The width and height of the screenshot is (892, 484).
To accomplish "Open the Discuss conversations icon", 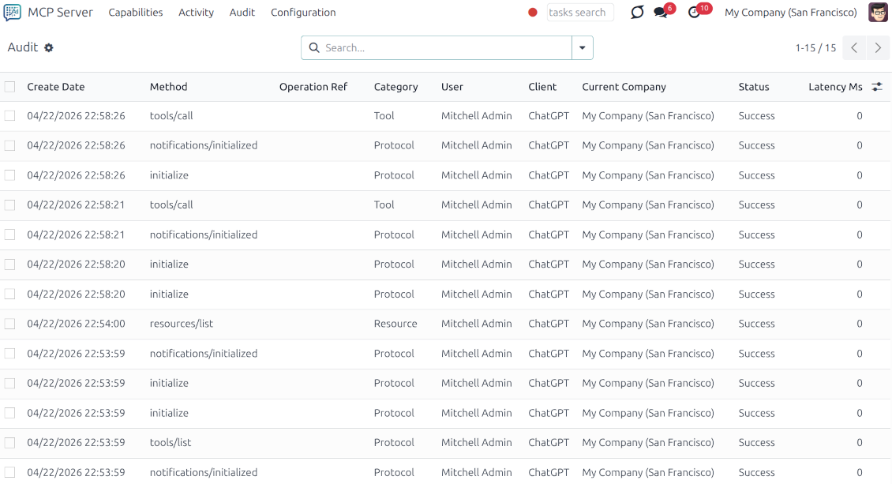I will [x=637, y=12].
